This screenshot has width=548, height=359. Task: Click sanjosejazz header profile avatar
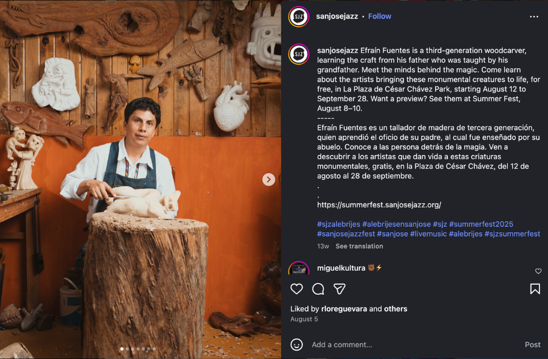pos(299,17)
